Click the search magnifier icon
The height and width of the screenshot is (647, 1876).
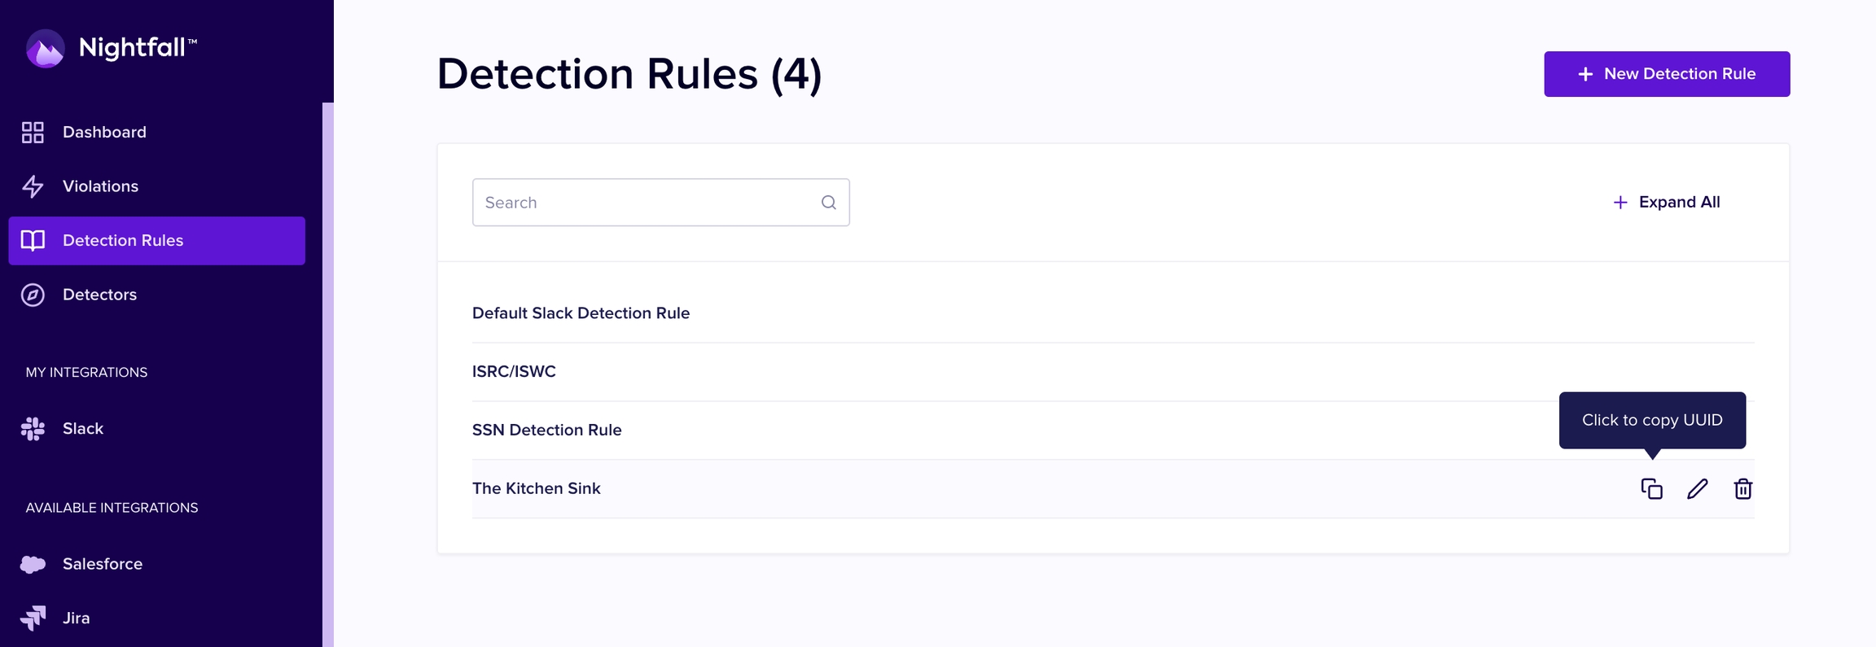[829, 203]
